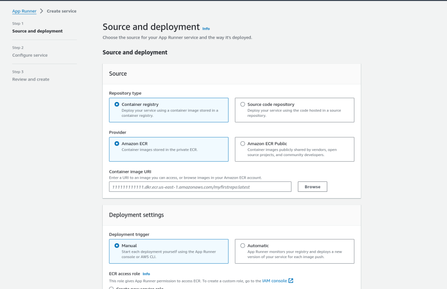Click the breadcrumb chevron separator

[41, 11]
